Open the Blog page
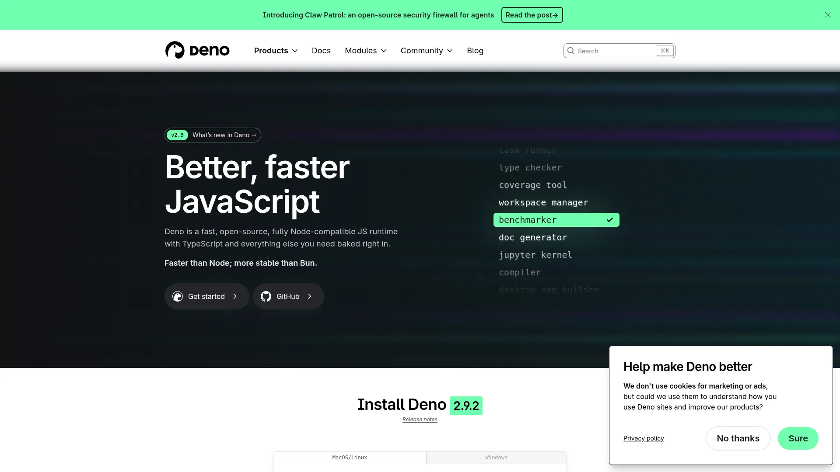 (x=475, y=51)
